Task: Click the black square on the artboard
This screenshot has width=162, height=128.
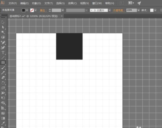Action: tap(69, 46)
